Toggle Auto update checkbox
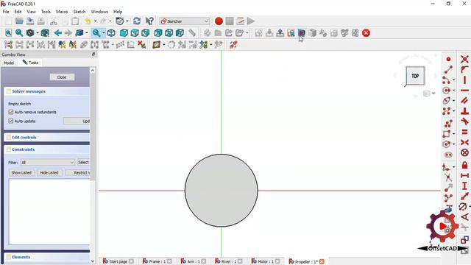471x265 pixels. (11, 121)
